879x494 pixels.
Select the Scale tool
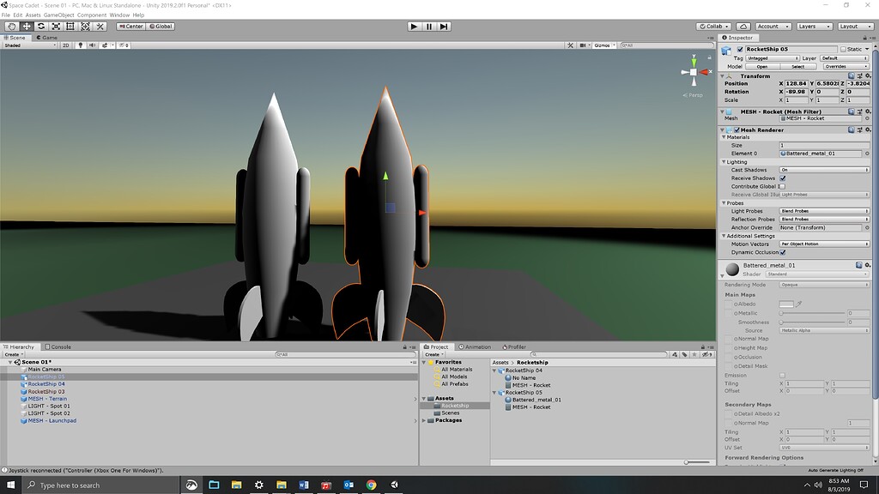click(x=56, y=26)
